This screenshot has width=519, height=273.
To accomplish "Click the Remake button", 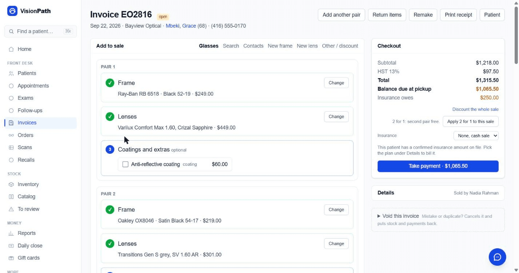I will pos(423,15).
